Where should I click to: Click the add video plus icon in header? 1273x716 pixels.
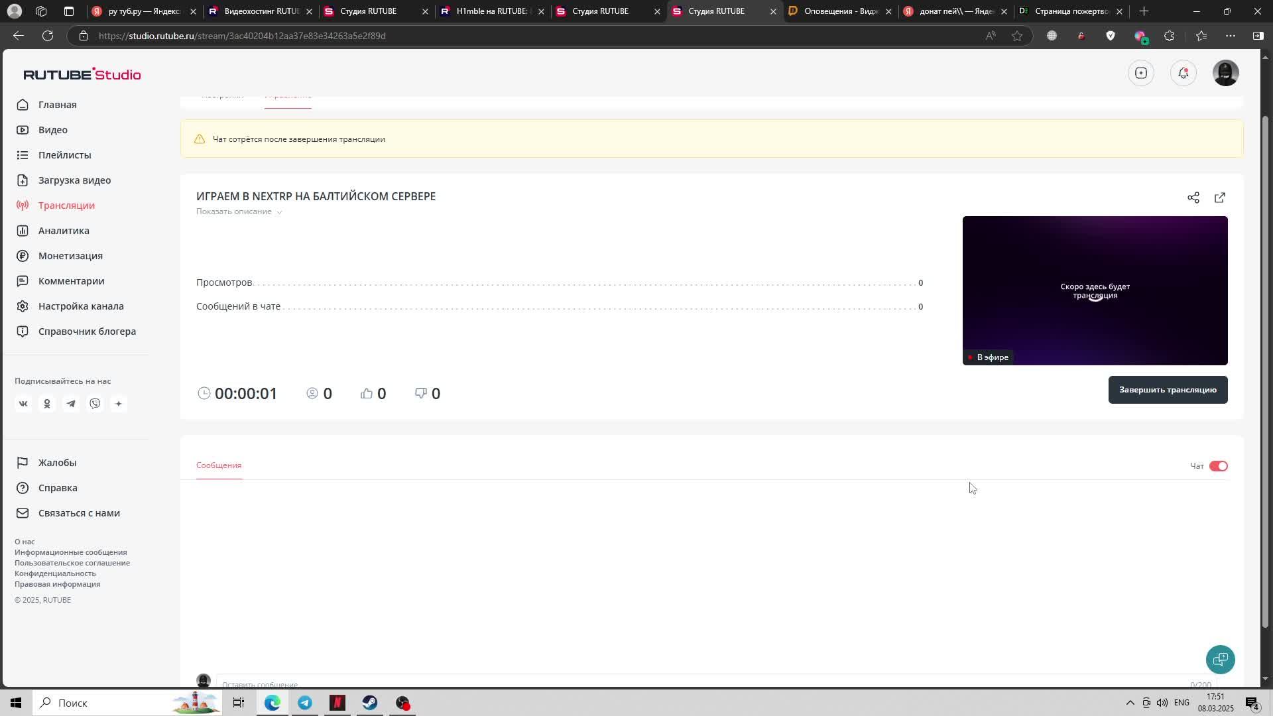(1141, 73)
